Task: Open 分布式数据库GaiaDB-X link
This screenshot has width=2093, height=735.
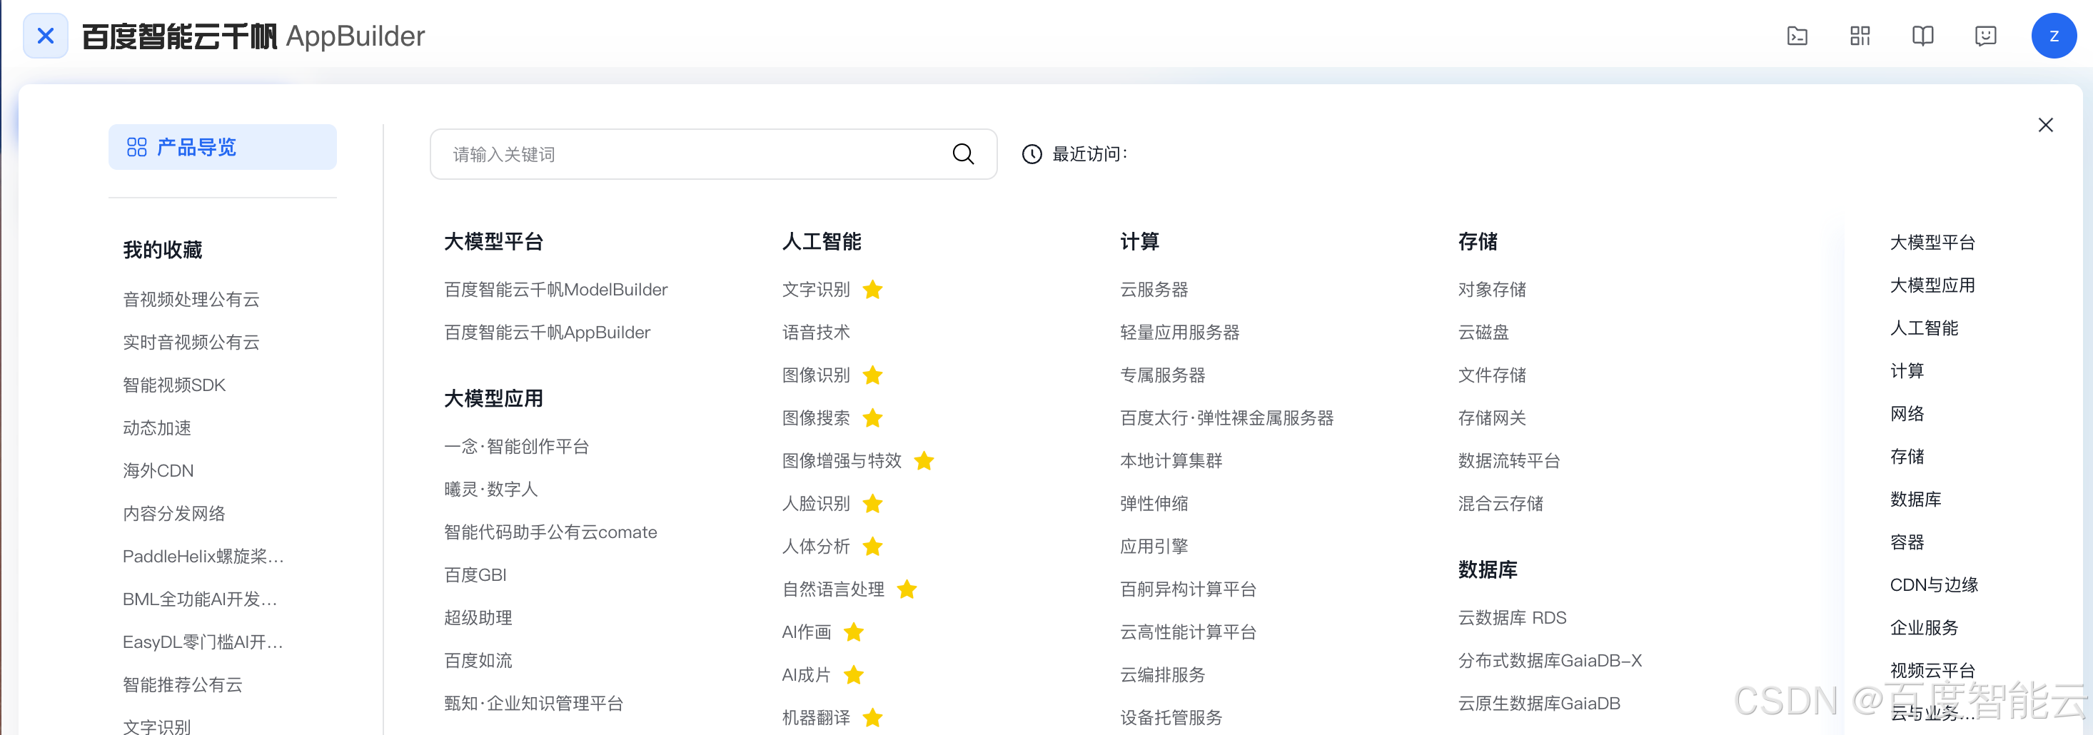Action: tap(1550, 660)
